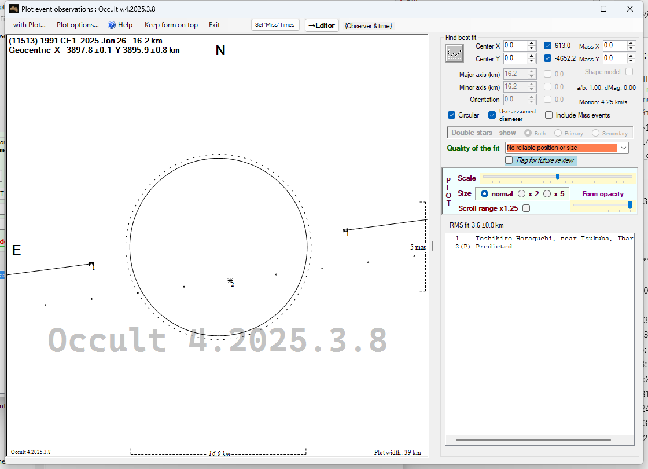Open the with Plot... menu
The width and height of the screenshot is (648, 469).
(x=29, y=25)
